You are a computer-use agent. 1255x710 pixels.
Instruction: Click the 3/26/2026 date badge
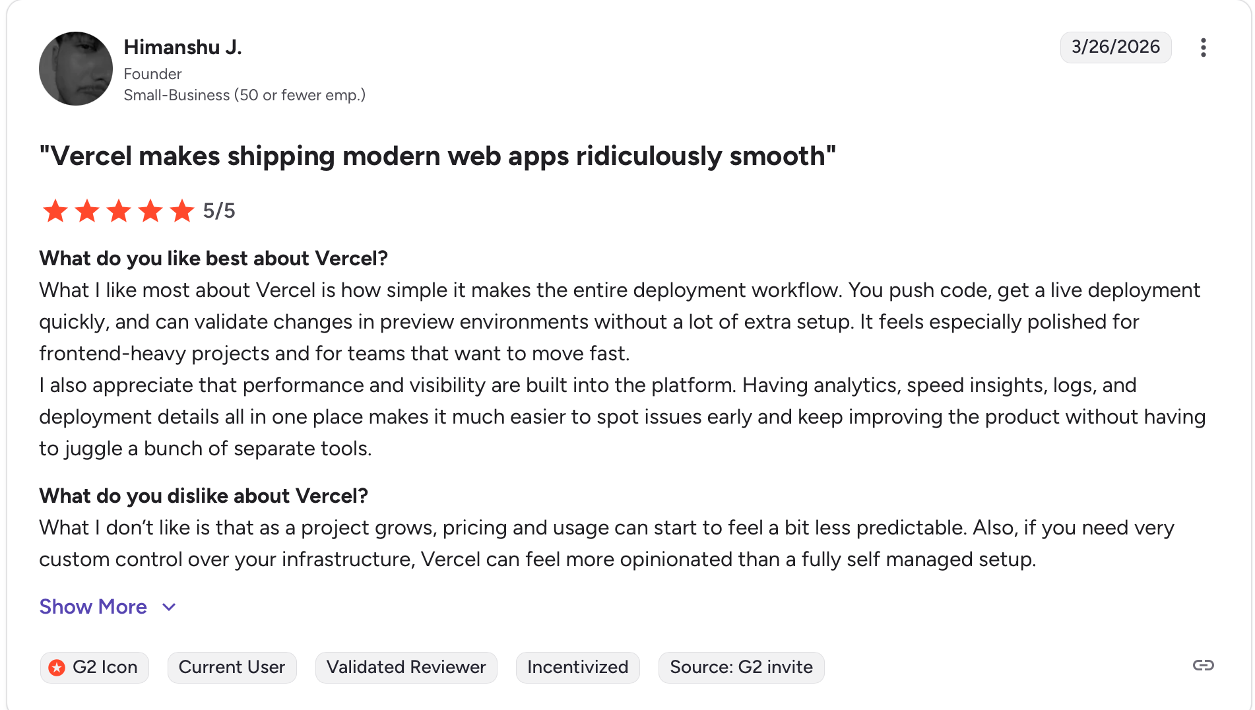pos(1115,47)
